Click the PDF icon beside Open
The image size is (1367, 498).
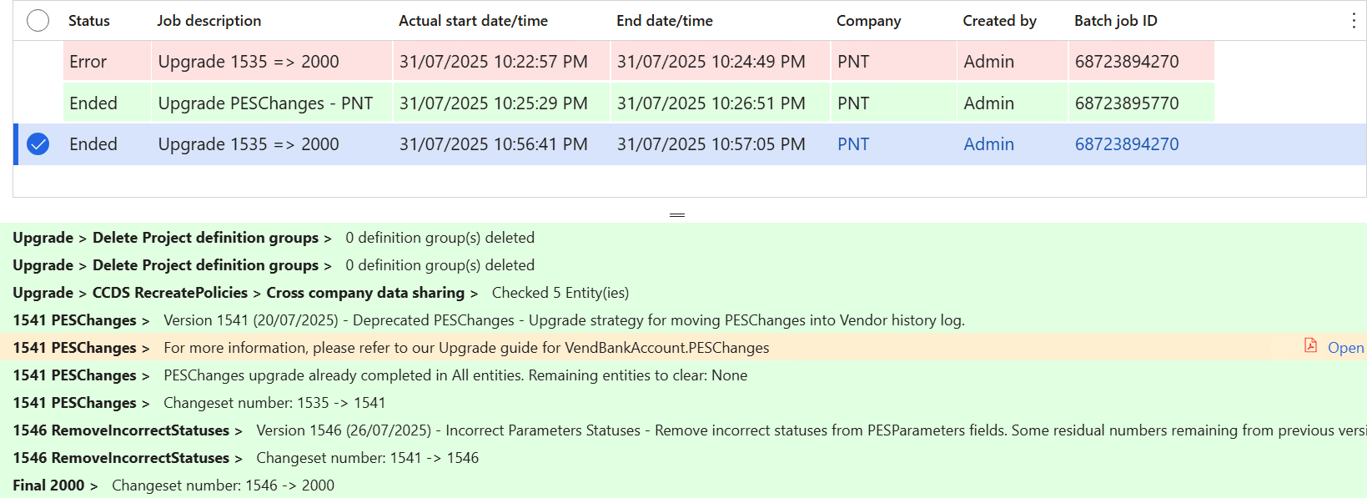click(x=1310, y=346)
